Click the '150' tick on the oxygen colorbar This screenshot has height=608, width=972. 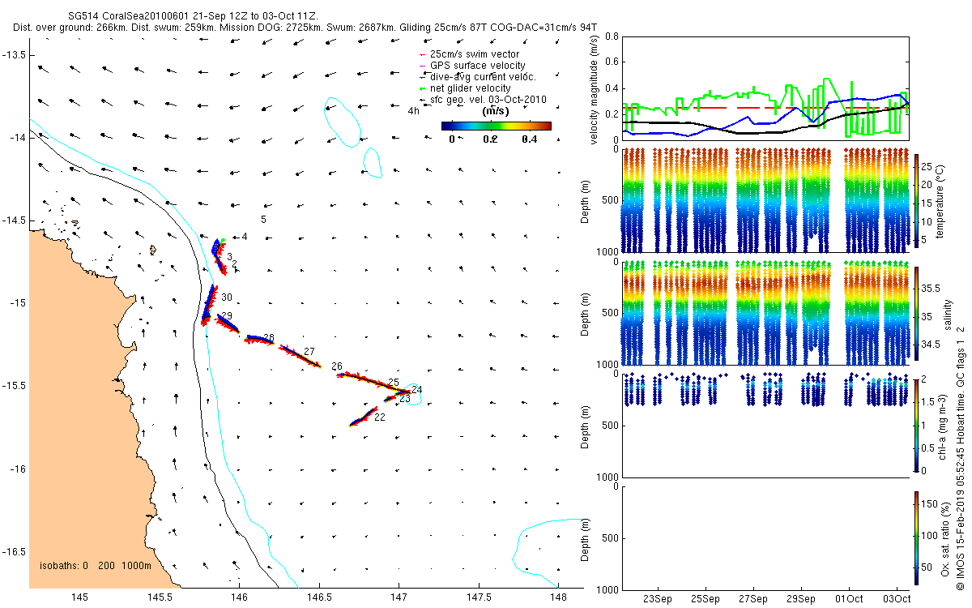point(930,504)
